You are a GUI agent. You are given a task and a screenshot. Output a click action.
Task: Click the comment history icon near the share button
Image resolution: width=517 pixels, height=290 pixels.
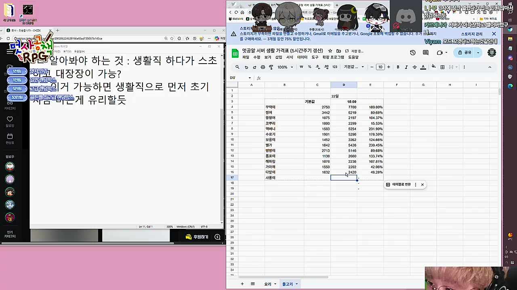[426, 52]
